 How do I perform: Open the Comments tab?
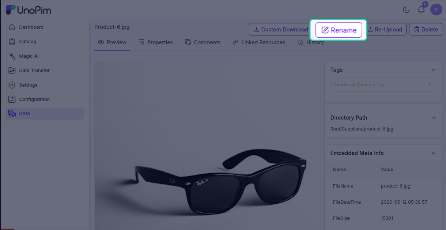(203, 42)
